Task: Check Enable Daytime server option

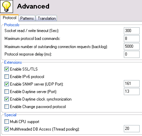Action: [7, 92]
